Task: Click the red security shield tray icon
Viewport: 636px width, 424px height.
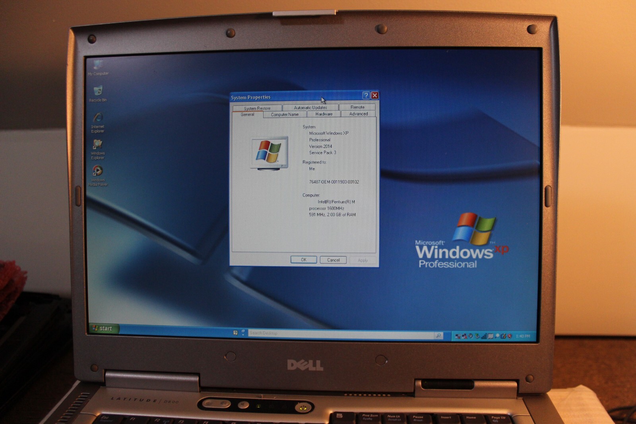Action: pos(509,336)
